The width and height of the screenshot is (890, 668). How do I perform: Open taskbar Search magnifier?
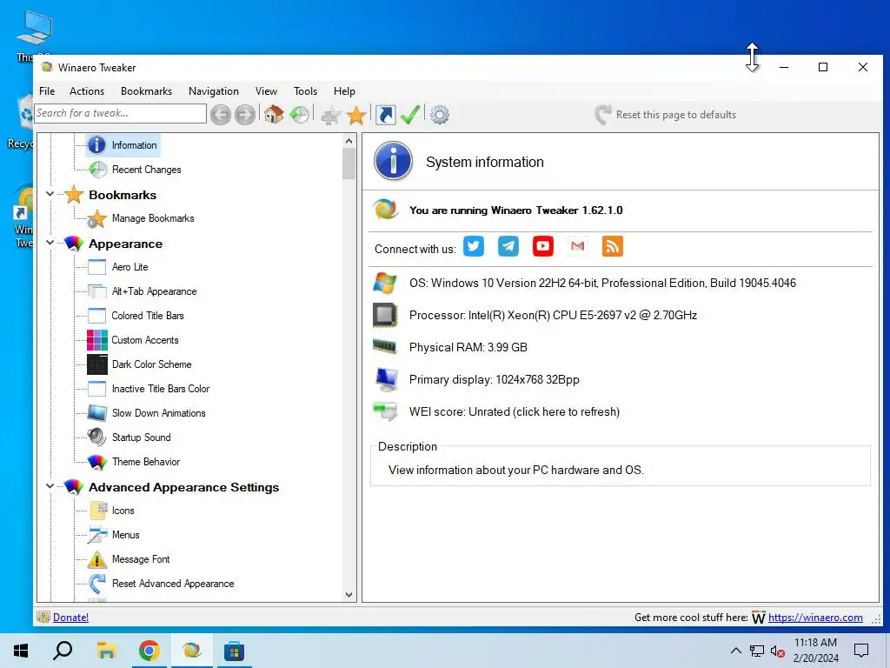63,651
